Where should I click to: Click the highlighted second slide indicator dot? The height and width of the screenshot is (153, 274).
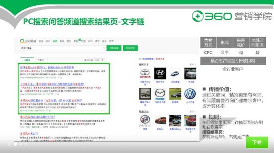point(15,144)
